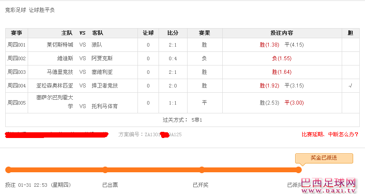Click the 已出票 progress dot on the timeline
365x196 pixels.
coord(105,170)
